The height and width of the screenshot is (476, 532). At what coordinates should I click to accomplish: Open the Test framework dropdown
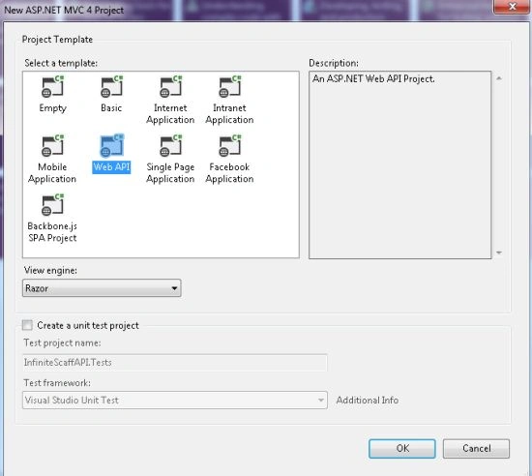tap(175, 400)
